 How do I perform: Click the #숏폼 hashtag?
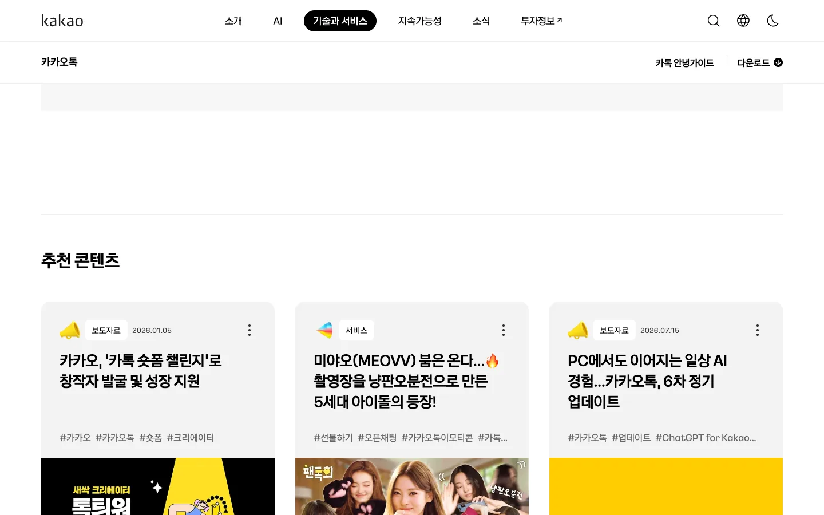[x=150, y=438]
